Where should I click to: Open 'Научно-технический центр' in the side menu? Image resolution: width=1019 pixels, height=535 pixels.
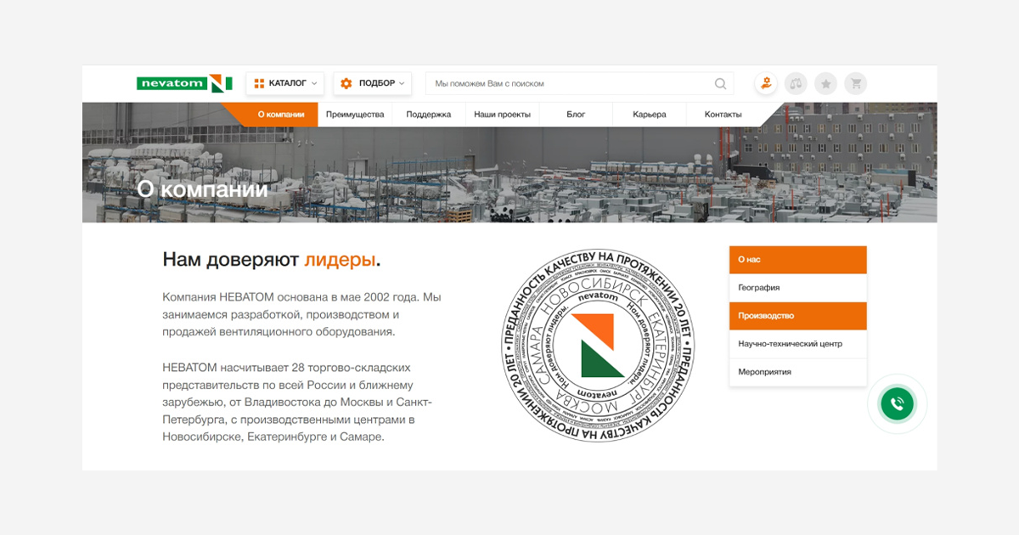(x=798, y=344)
